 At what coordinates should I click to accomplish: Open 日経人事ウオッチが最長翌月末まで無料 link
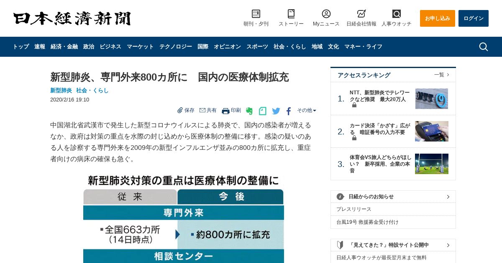(382, 258)
